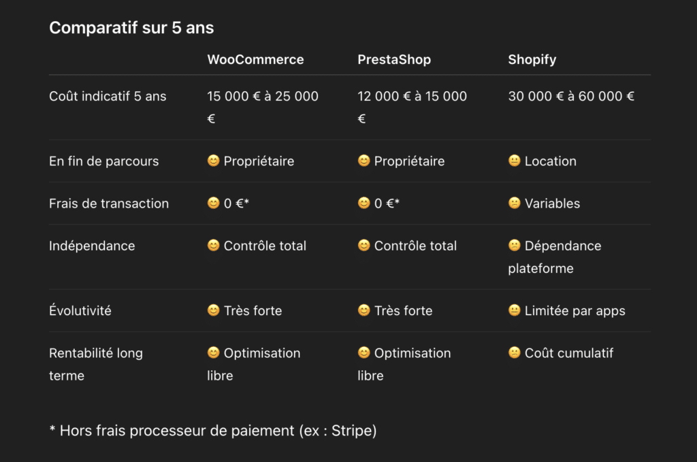Select the WooCommerce column header
Viewport: 697px width, 462px height.
tap(255, 60)
